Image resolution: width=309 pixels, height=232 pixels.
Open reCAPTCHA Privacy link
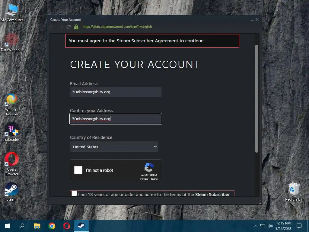pyautogui.click(x=144, y=179)
